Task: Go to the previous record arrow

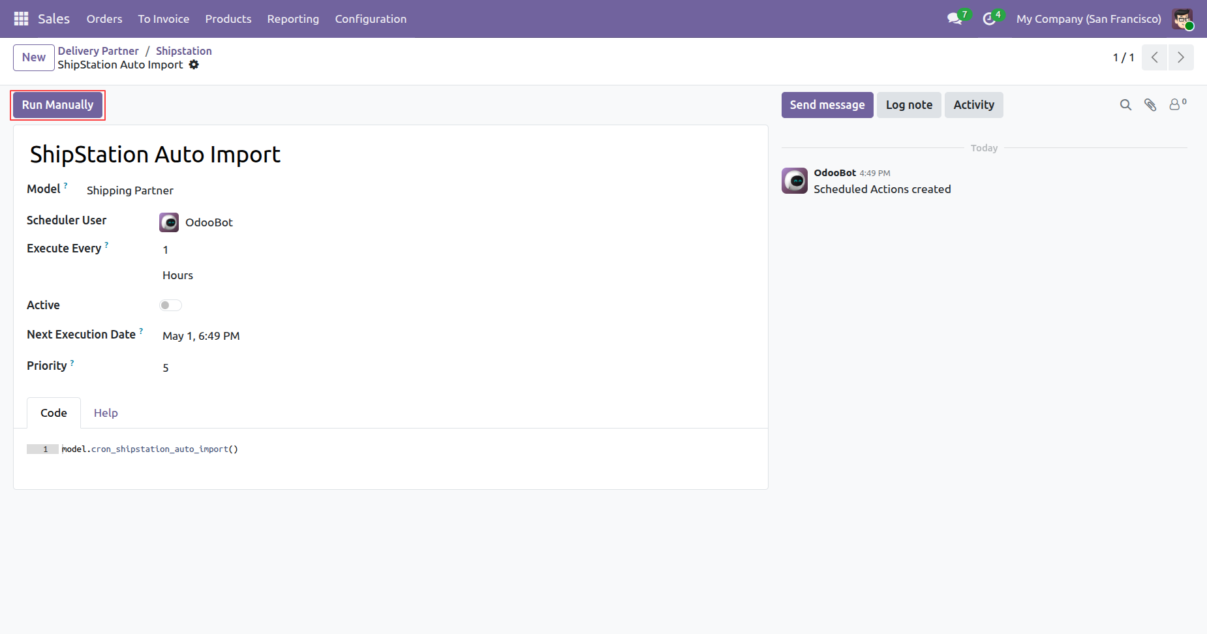Action: click(x=1154, y=57)
